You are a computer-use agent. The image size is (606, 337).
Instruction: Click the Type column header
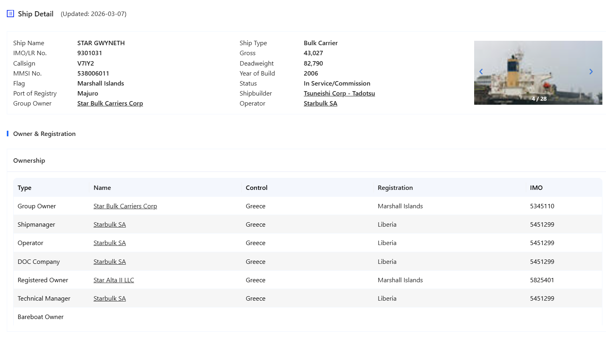pos(24,188)
